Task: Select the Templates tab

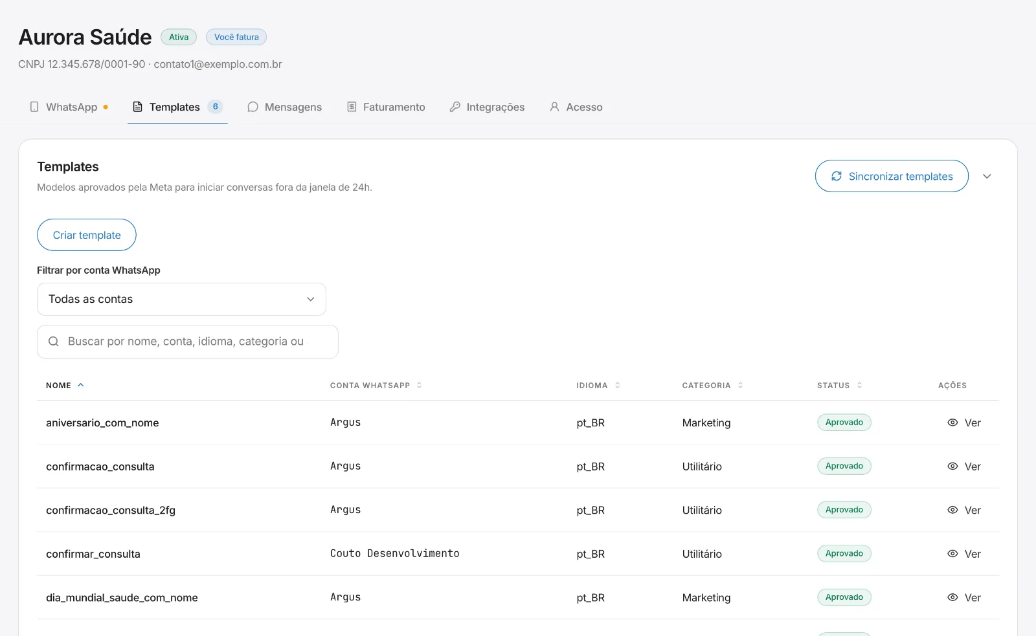Action: coord(177,107)
